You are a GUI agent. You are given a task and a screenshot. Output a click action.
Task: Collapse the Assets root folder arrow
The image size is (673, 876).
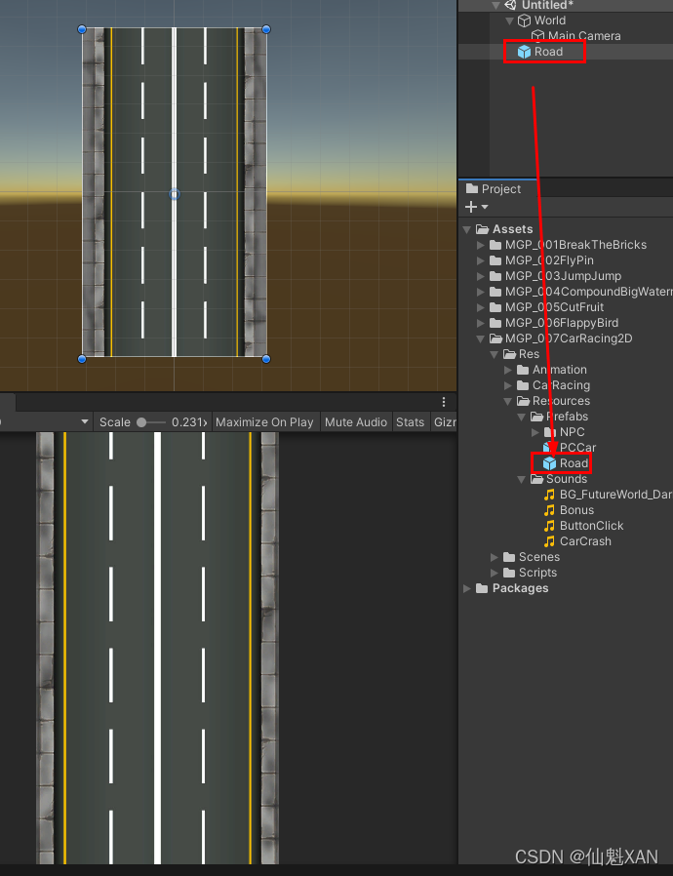[x=467, y=229]
